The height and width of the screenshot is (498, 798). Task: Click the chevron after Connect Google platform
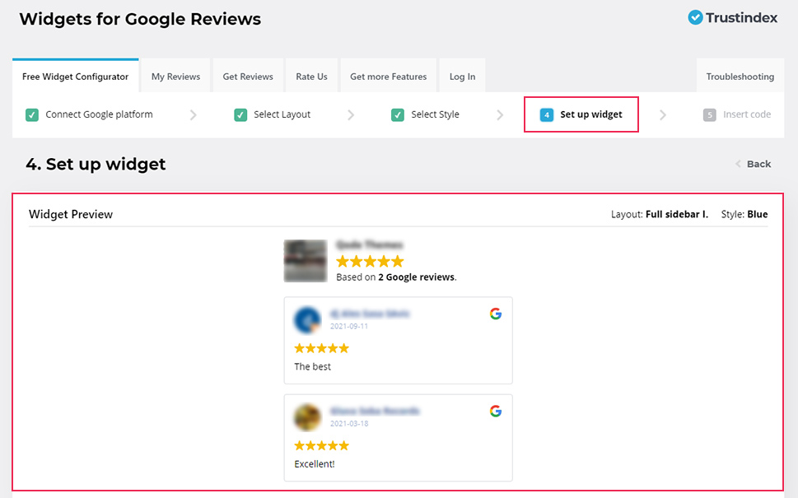[194, 115]
